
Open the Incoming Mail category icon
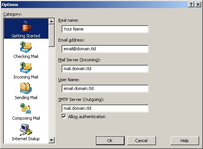click(26, 68)
